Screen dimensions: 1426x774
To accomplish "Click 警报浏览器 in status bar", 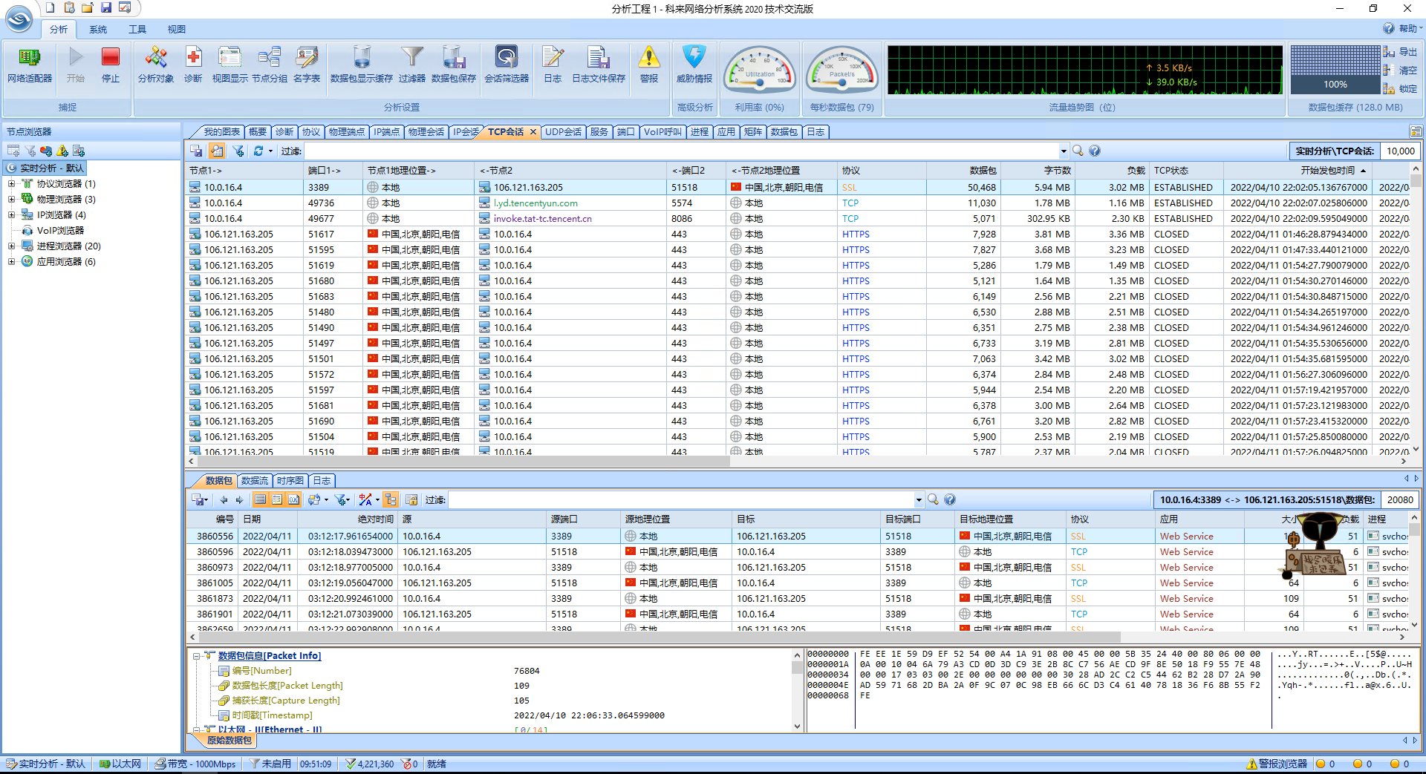I will click(x=1277, y=764).
